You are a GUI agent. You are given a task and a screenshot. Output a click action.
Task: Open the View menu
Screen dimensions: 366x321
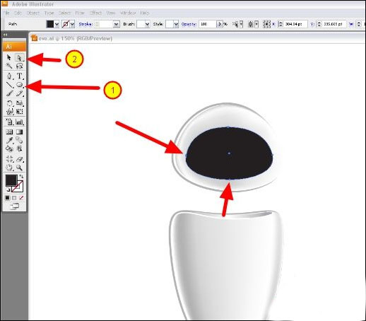[x=111, y=13]
